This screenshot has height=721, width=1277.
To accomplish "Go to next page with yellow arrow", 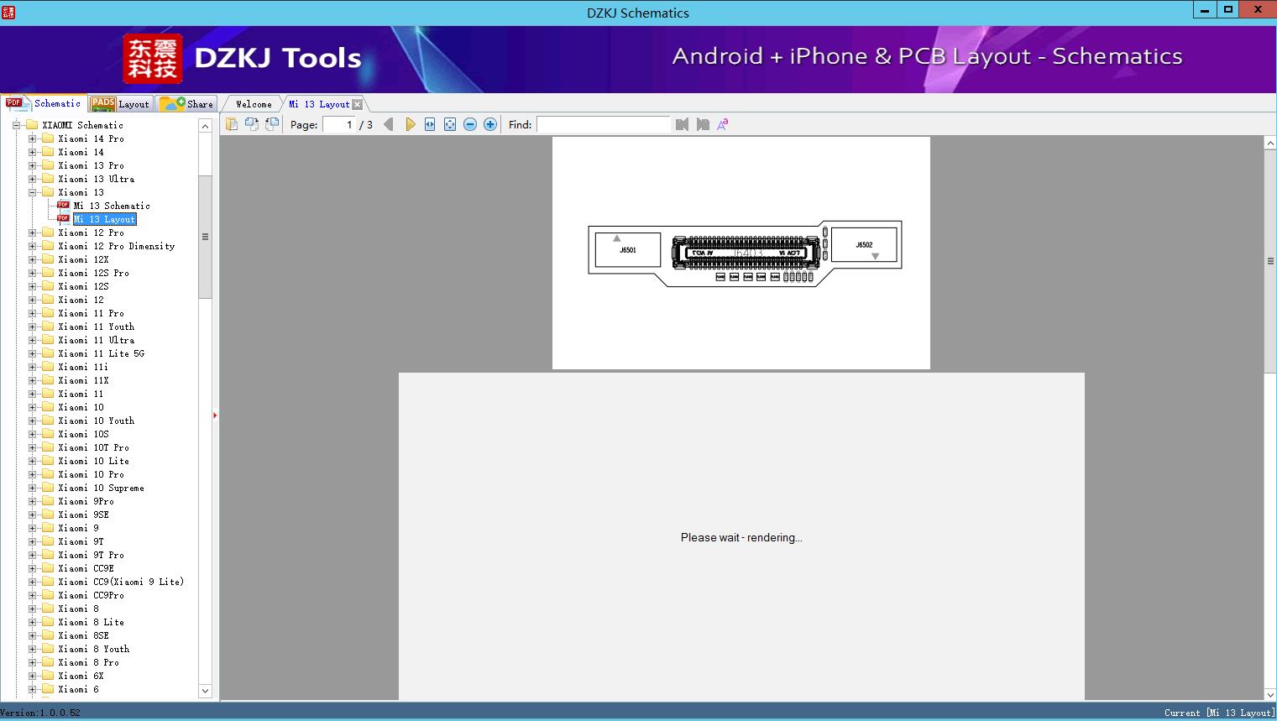I will tap(410, 124).
